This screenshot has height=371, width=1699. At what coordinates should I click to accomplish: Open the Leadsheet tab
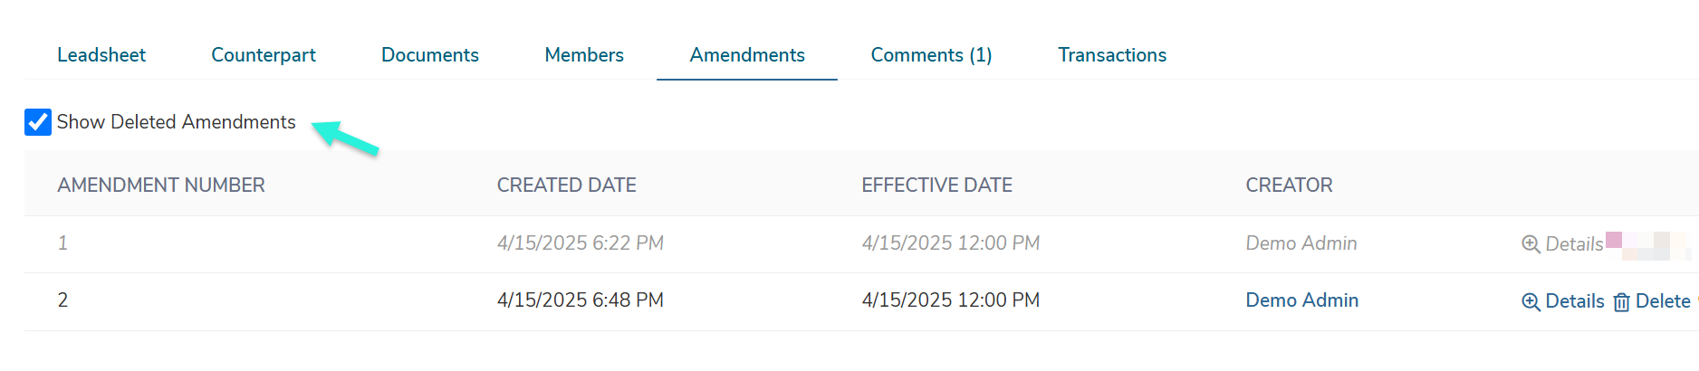point(101,55)
